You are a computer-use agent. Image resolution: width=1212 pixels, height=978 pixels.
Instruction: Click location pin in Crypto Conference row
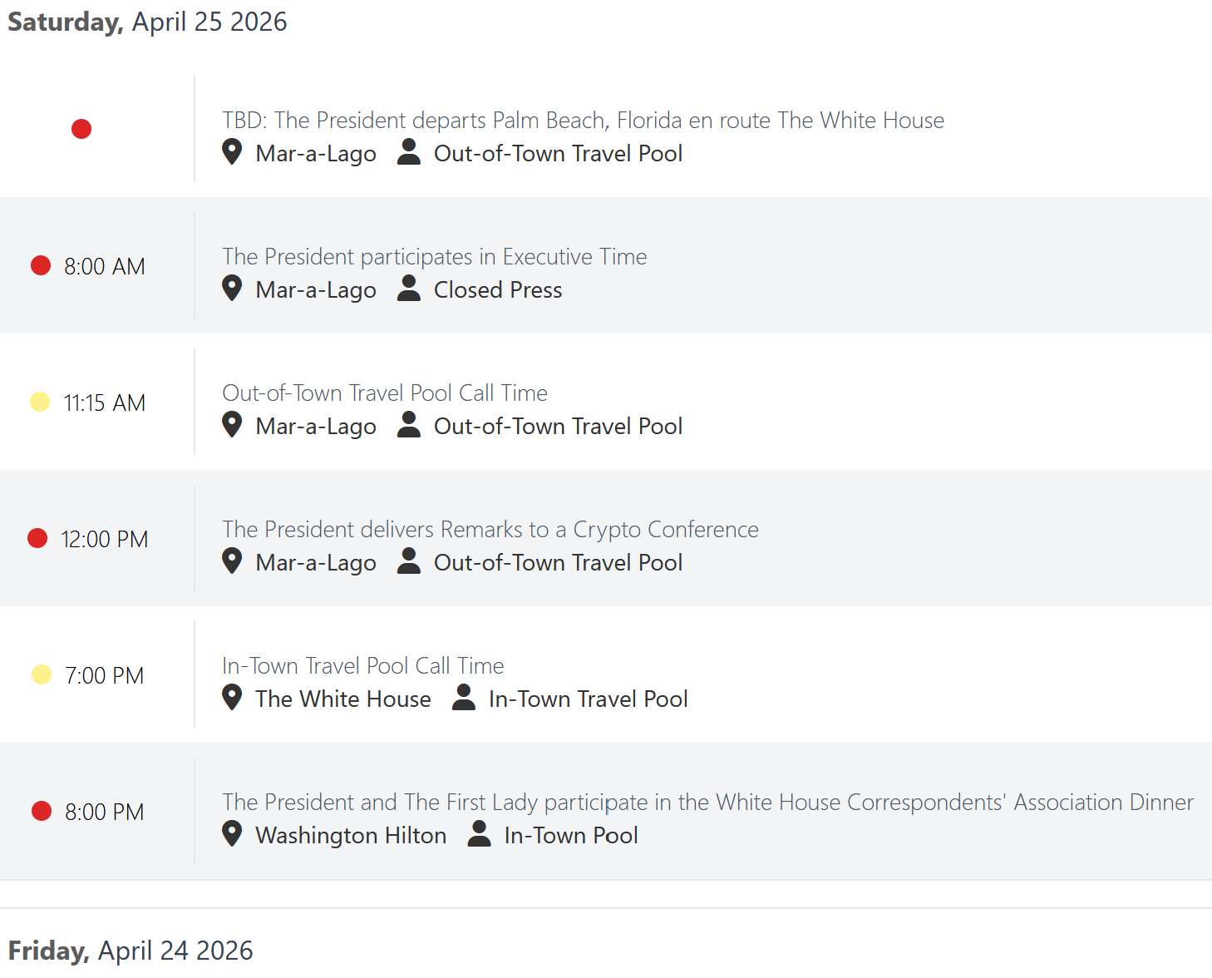(232, 561)
